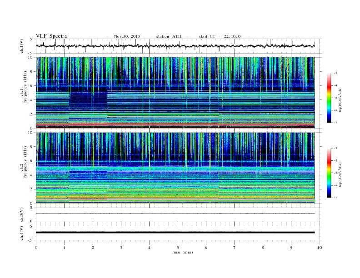Image resolution: width=360 pixels, height=278 pixels.
Task: Click the "-7" tick on lower colorbar
Action: 335,198
